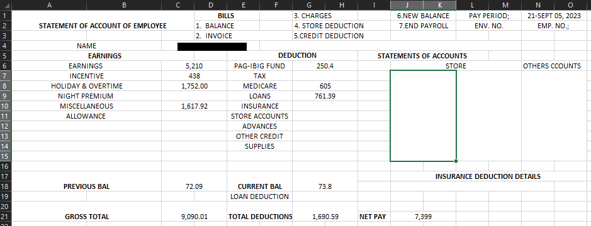The height and width of the screenshot is (226, 591).
Task: Click the ALLOWANCE cell
Action: 87,116
